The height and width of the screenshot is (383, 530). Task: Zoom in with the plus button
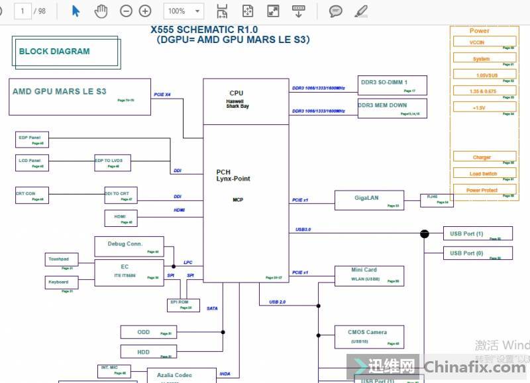coord(145,11)
